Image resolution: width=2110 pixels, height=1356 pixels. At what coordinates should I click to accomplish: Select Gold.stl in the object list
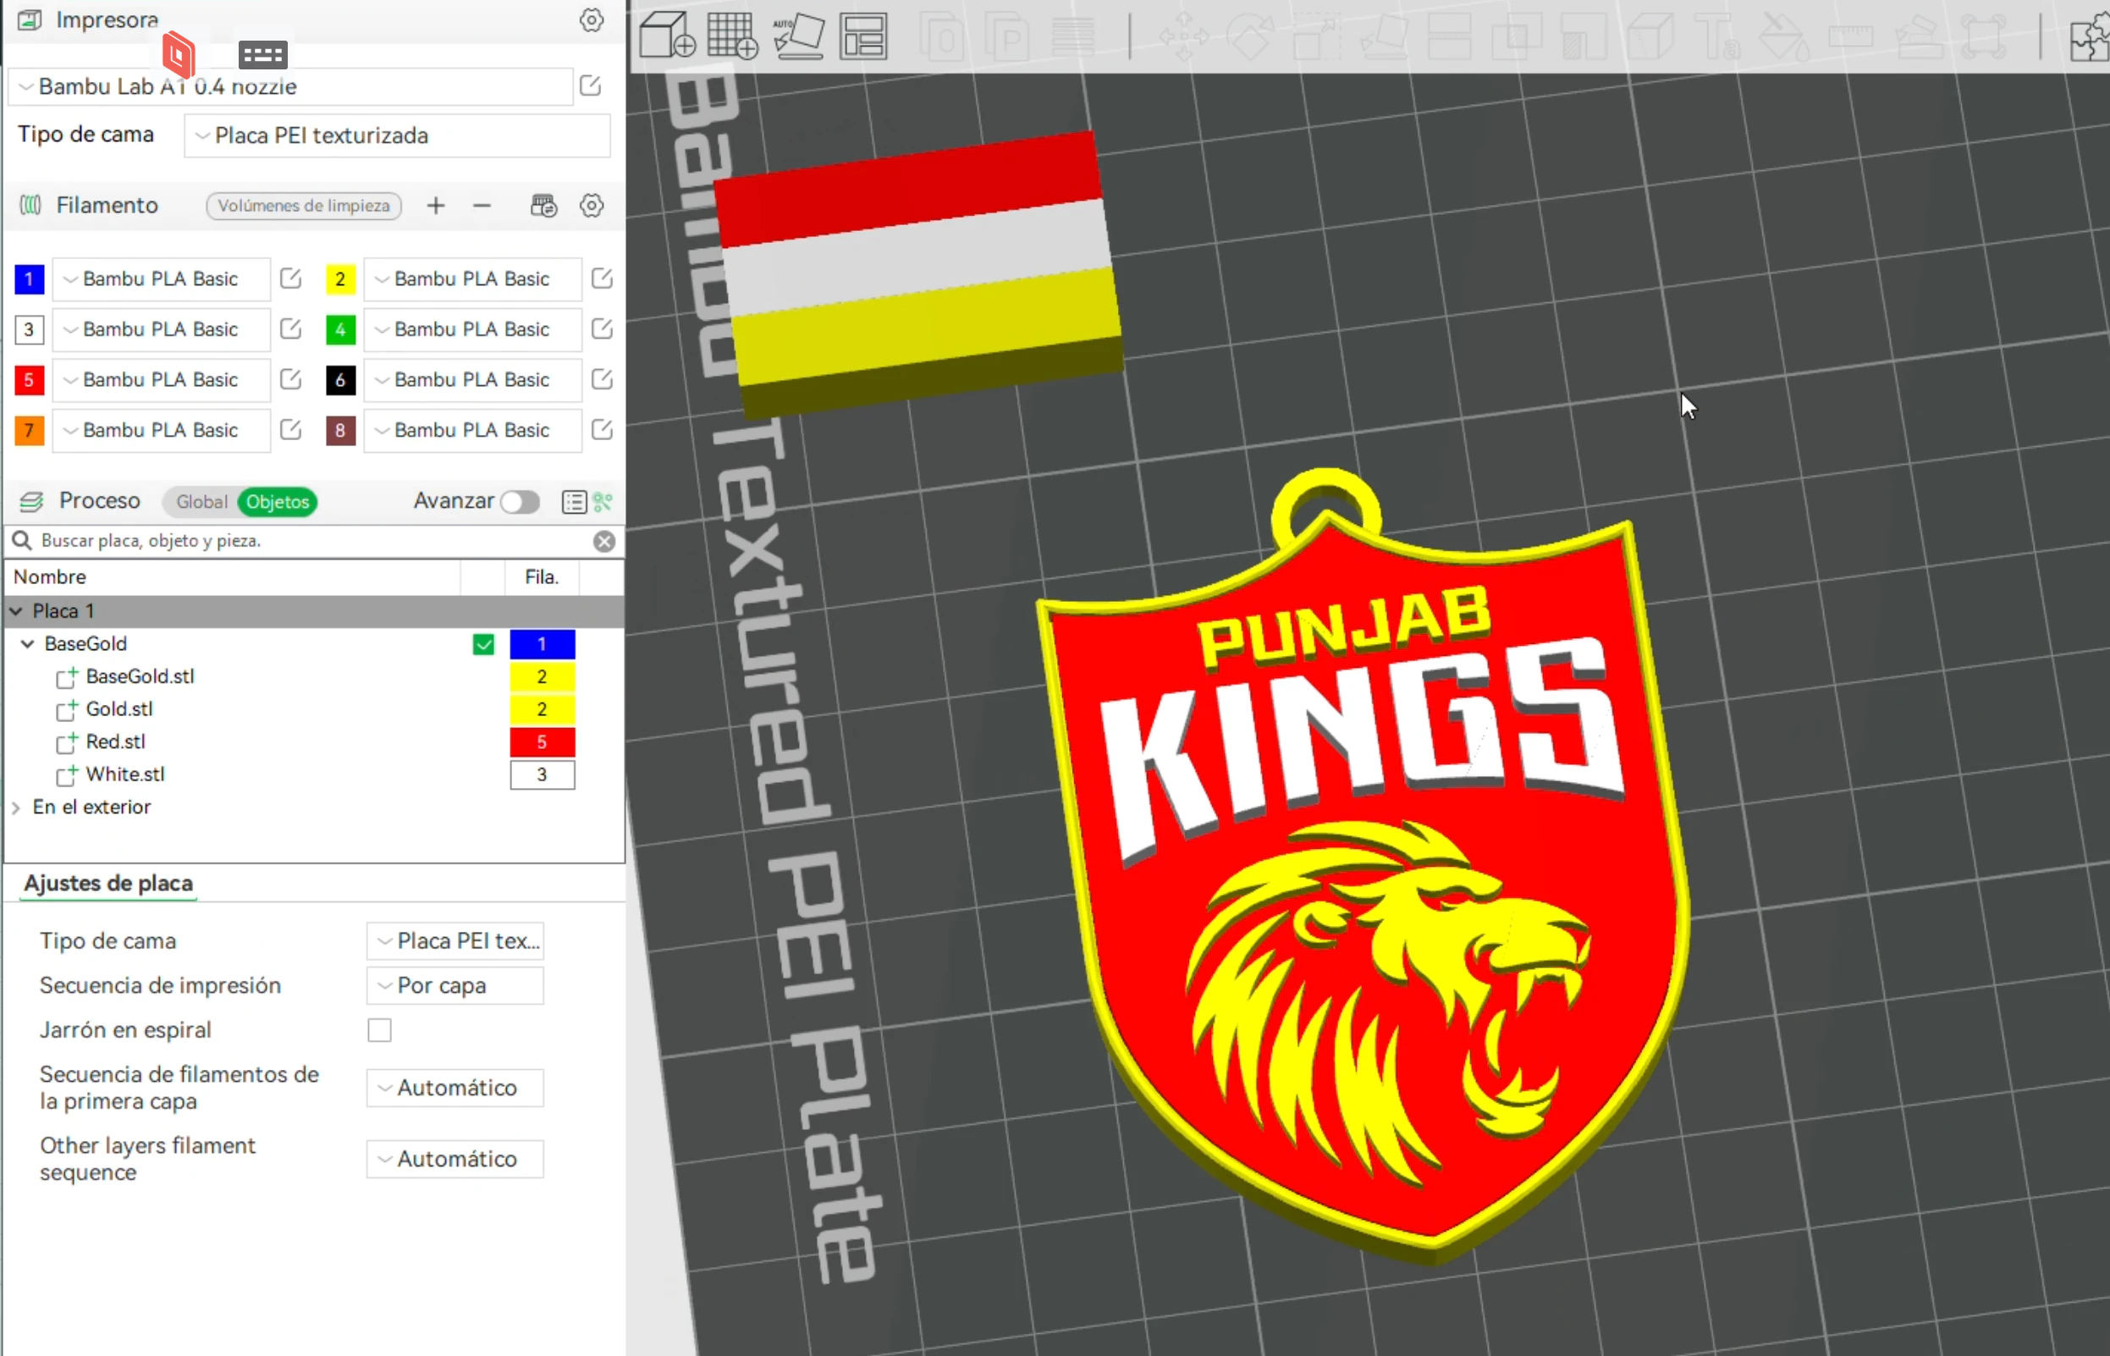(x=118, y=709)
